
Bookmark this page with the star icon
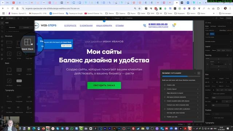(x=139, y=8)
